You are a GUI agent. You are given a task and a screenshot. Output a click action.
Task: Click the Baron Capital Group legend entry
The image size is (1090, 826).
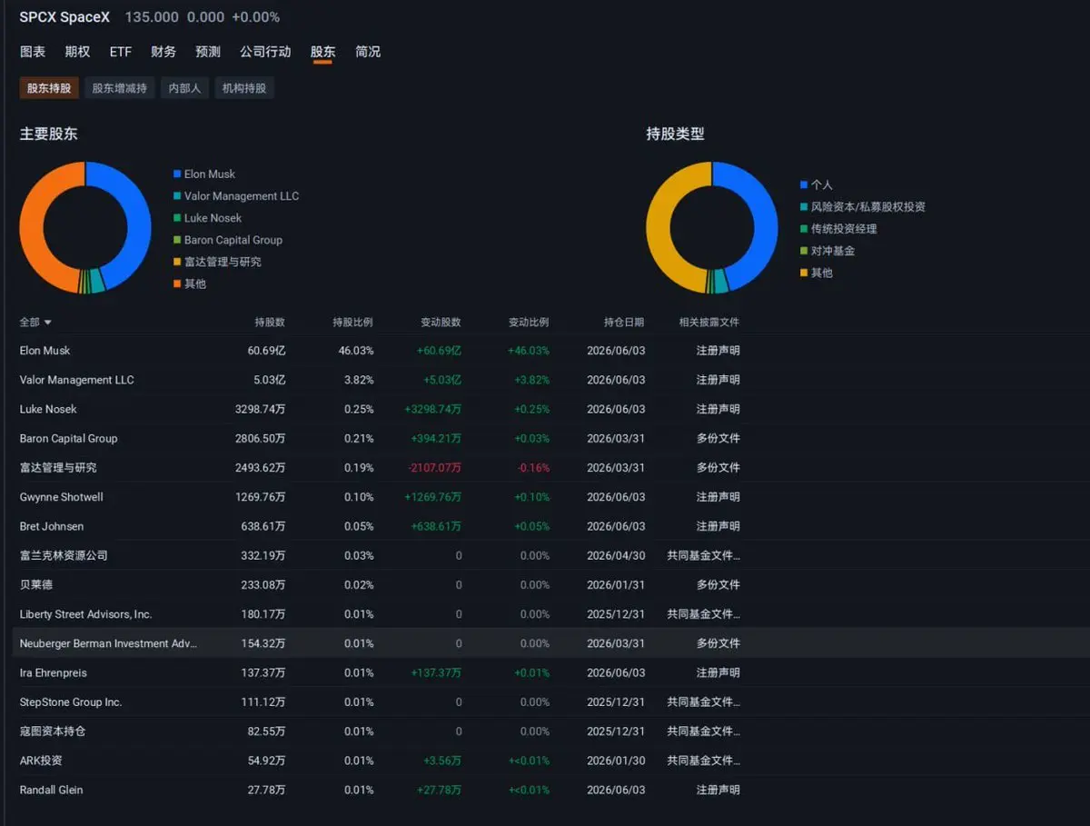[227, 240]
